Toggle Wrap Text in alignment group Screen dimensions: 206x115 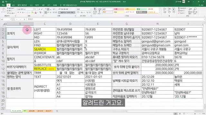pyautogui.click(x=63, y=9)
